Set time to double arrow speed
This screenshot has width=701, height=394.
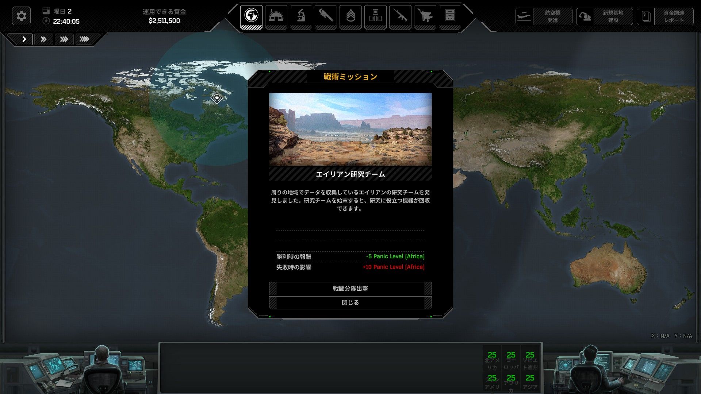[x=43, y=39]
